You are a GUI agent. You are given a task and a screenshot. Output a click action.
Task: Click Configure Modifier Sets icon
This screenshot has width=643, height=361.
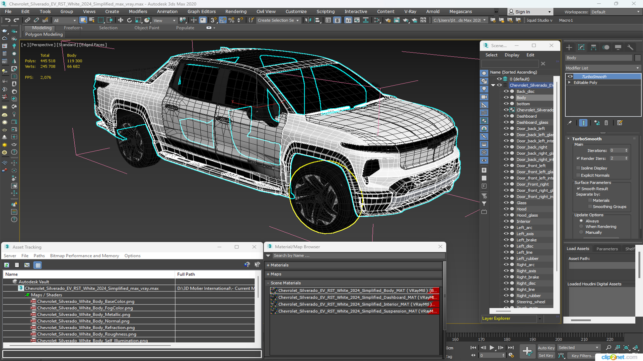pos(620,123)
